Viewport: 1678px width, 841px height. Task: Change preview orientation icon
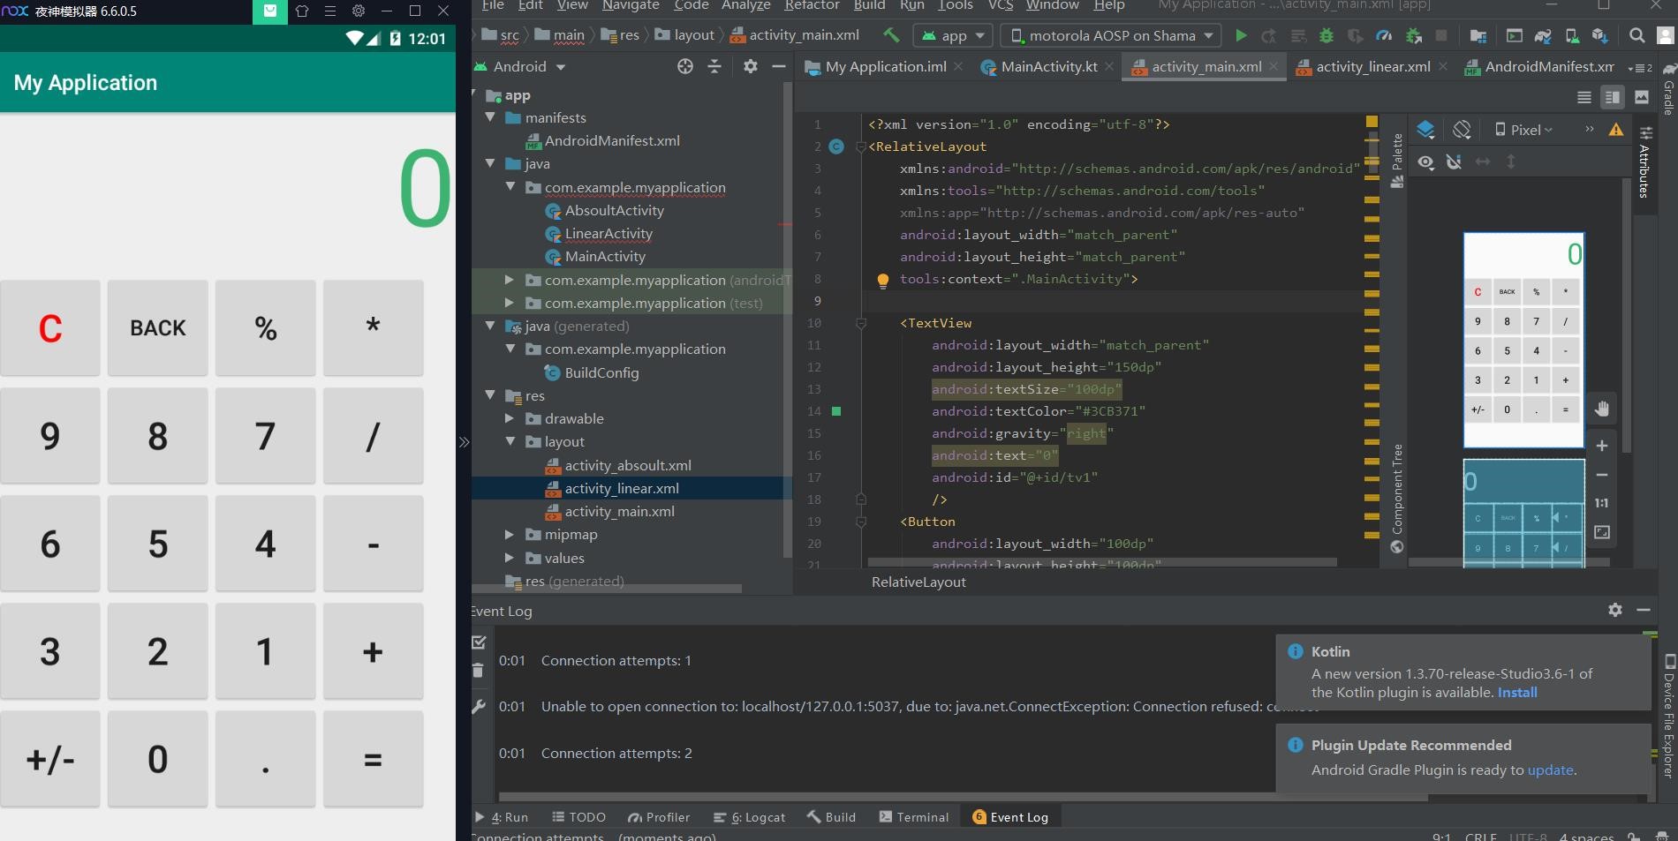tap(1462, 130)
